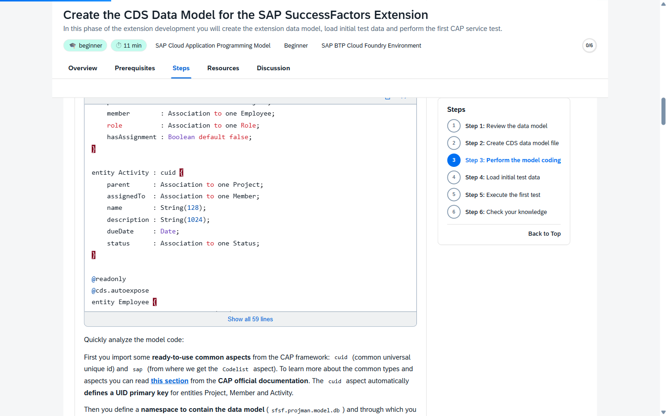Viewport: 667px width, 416px height.
Task: Click the page vertical scrollbar thumb
Action: (x=663, y=111)
